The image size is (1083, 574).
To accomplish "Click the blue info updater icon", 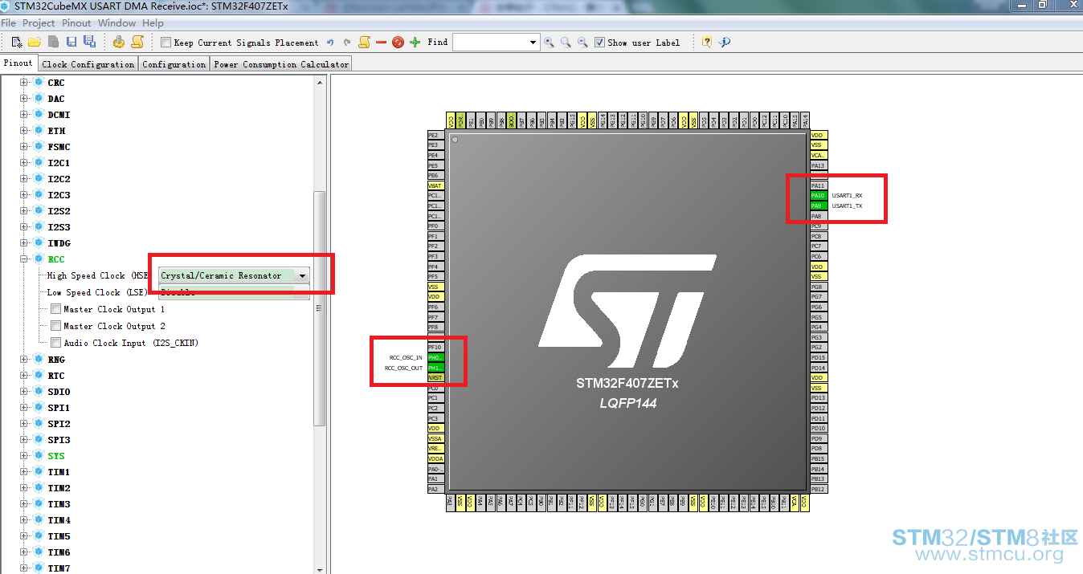I will point(724,43).
